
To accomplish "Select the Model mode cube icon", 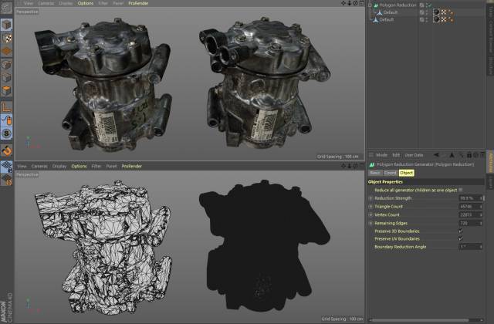I will [6, 22].
